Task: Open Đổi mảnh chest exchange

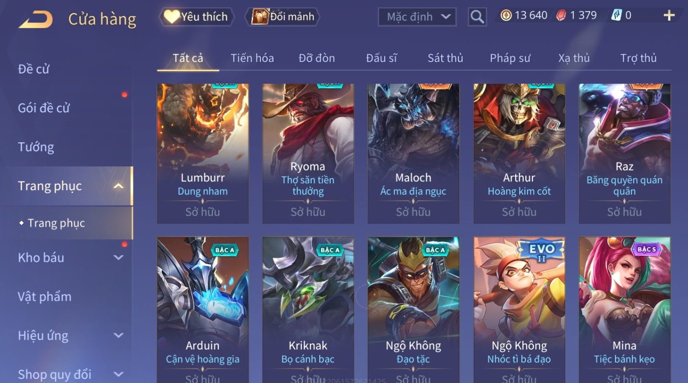Action: pyautogui.click(x=283, y=17)
